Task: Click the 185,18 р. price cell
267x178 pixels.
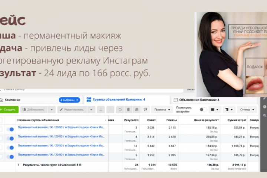Action: [212, 128]
